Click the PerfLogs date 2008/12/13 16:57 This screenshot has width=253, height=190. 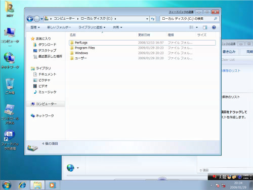tap(151, 43)
